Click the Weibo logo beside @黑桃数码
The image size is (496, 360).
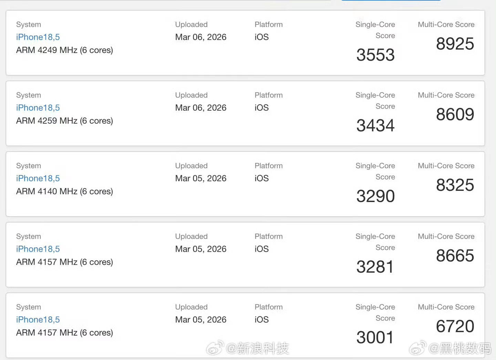click(x=417, y=349)
